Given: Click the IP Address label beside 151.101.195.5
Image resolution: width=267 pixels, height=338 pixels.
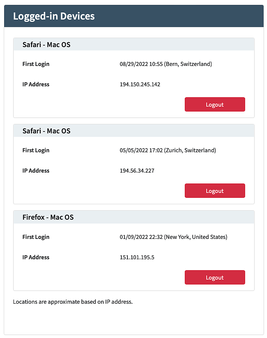Looking at the screenshot, I should click(36, 257).
